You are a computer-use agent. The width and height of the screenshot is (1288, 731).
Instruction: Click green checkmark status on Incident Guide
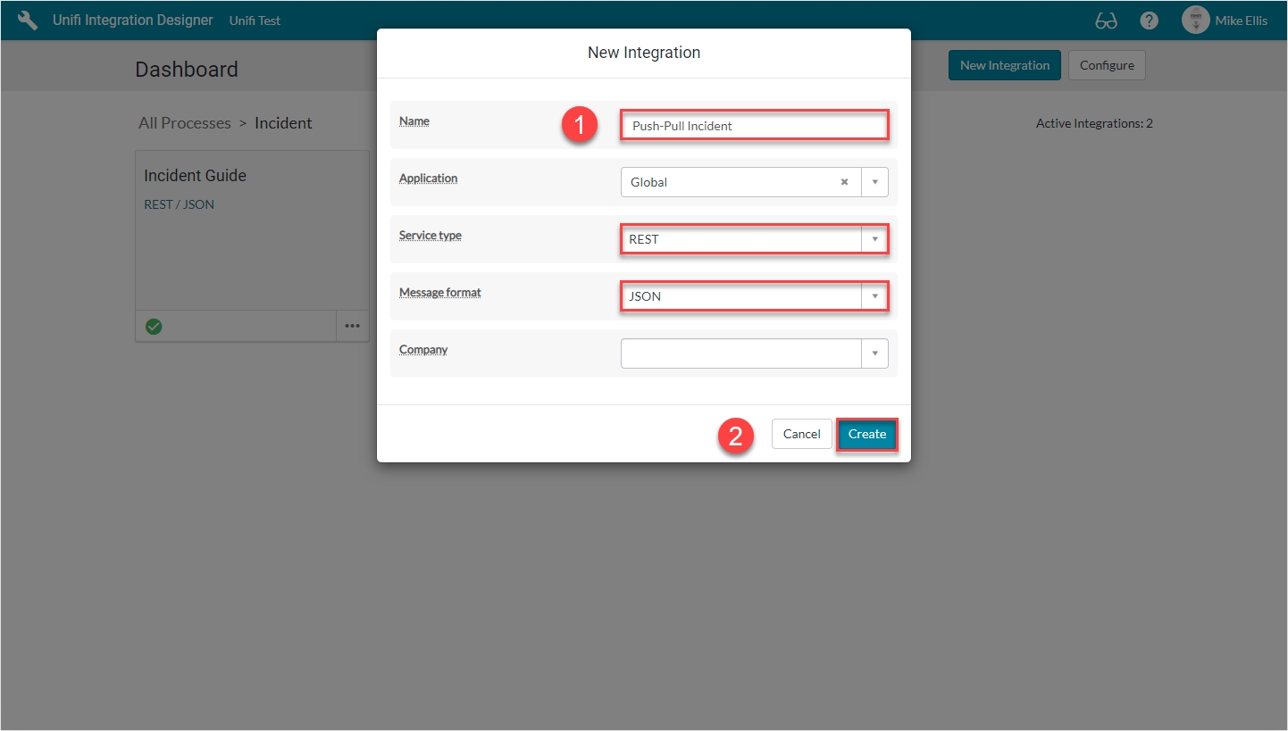[x=154, y=327]
